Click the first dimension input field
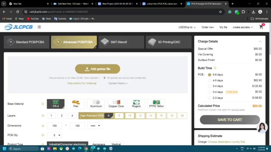Image resolution: width=271 pixels, height=152 pixels. point(54,126)
